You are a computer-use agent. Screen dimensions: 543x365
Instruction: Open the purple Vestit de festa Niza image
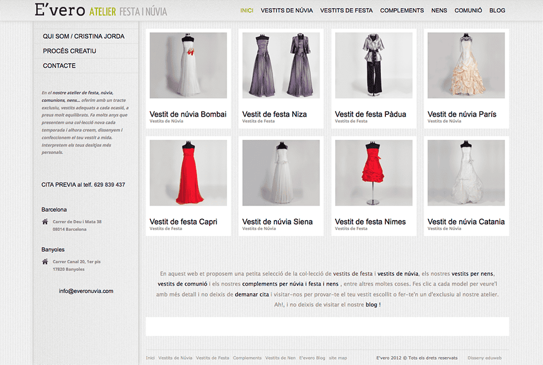281,65
